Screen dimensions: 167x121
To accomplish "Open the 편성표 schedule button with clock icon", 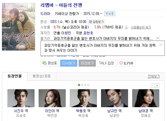I will click(x=50, y=63).
